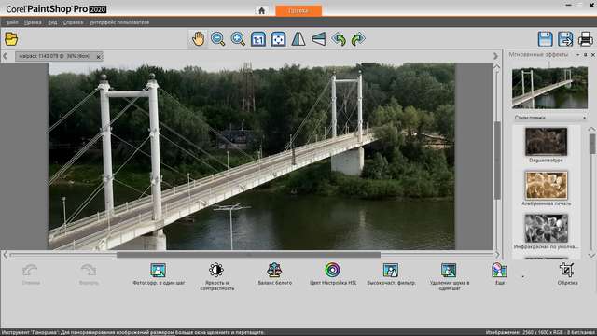
Task: Open Яркость и контрастность adjustment
Action: 216,276
